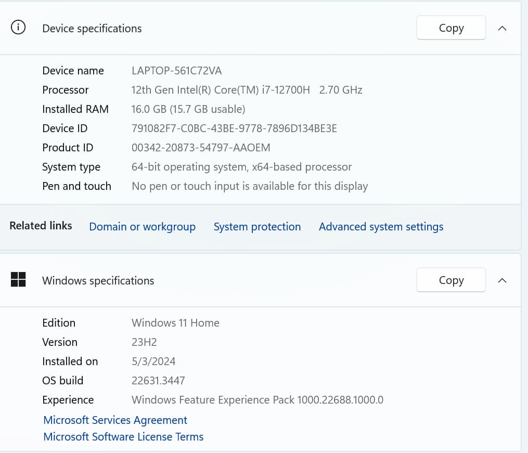Image resolution: width=528 pixels, height=453 pixels.
Task: Select the Device ID value 791082F7-C0BC-43BE-9778-7896D134BE3E
Action: point(234,128)
